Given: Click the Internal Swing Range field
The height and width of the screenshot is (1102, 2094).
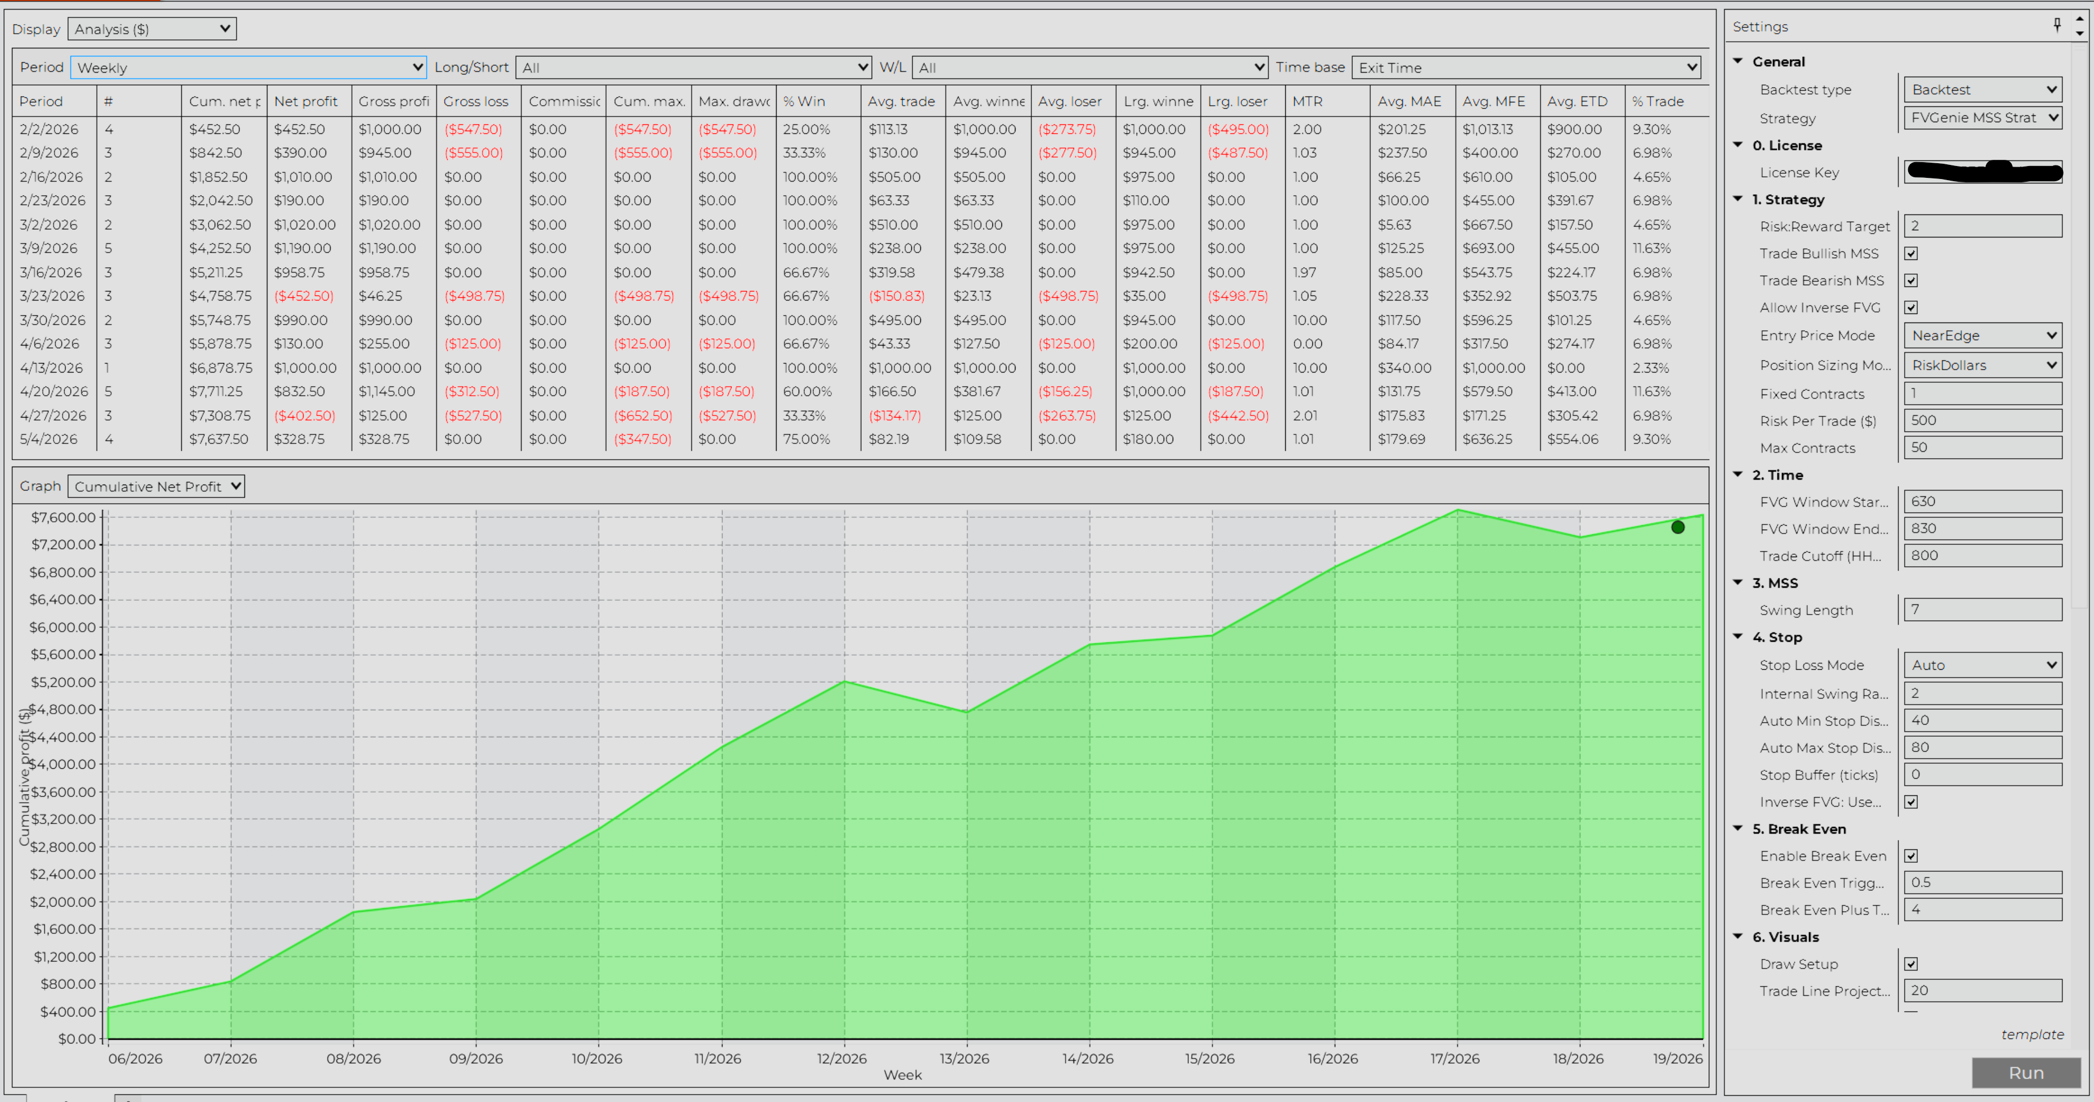Looking at the screenshot, I should tap(1982, 693).
